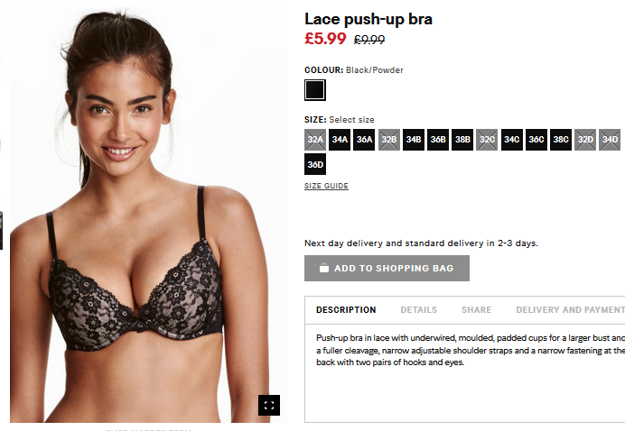The height and width of the screenshot is (431, 625).
Task: Add to Shopping Bag
Action: [387, 268]
